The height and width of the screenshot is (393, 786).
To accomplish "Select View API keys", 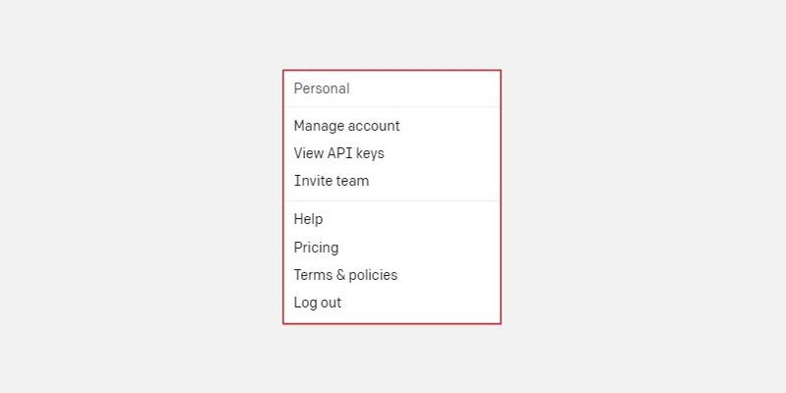I will tap(338, 153).
